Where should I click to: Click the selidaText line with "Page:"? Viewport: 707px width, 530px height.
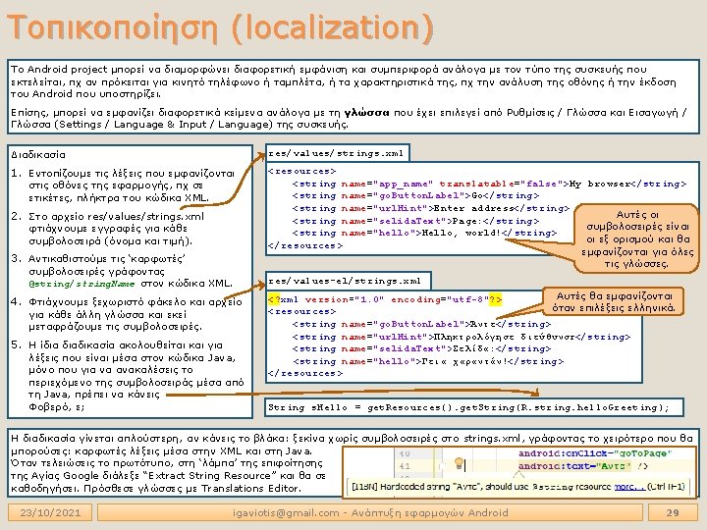pos(415,221)
